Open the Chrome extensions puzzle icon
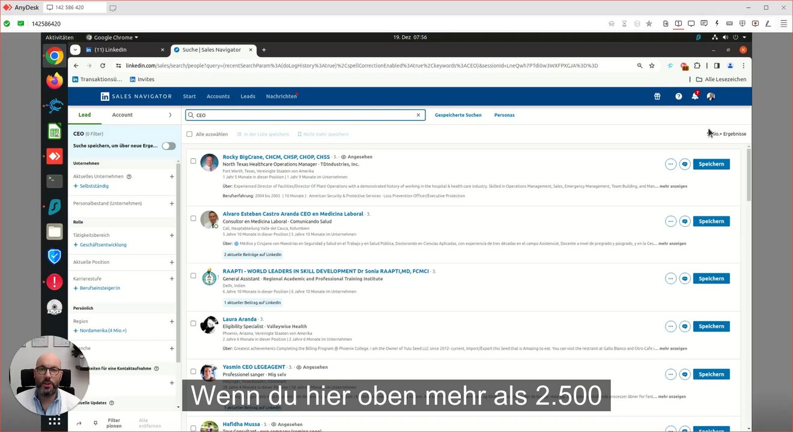 (x=697, y=65)
